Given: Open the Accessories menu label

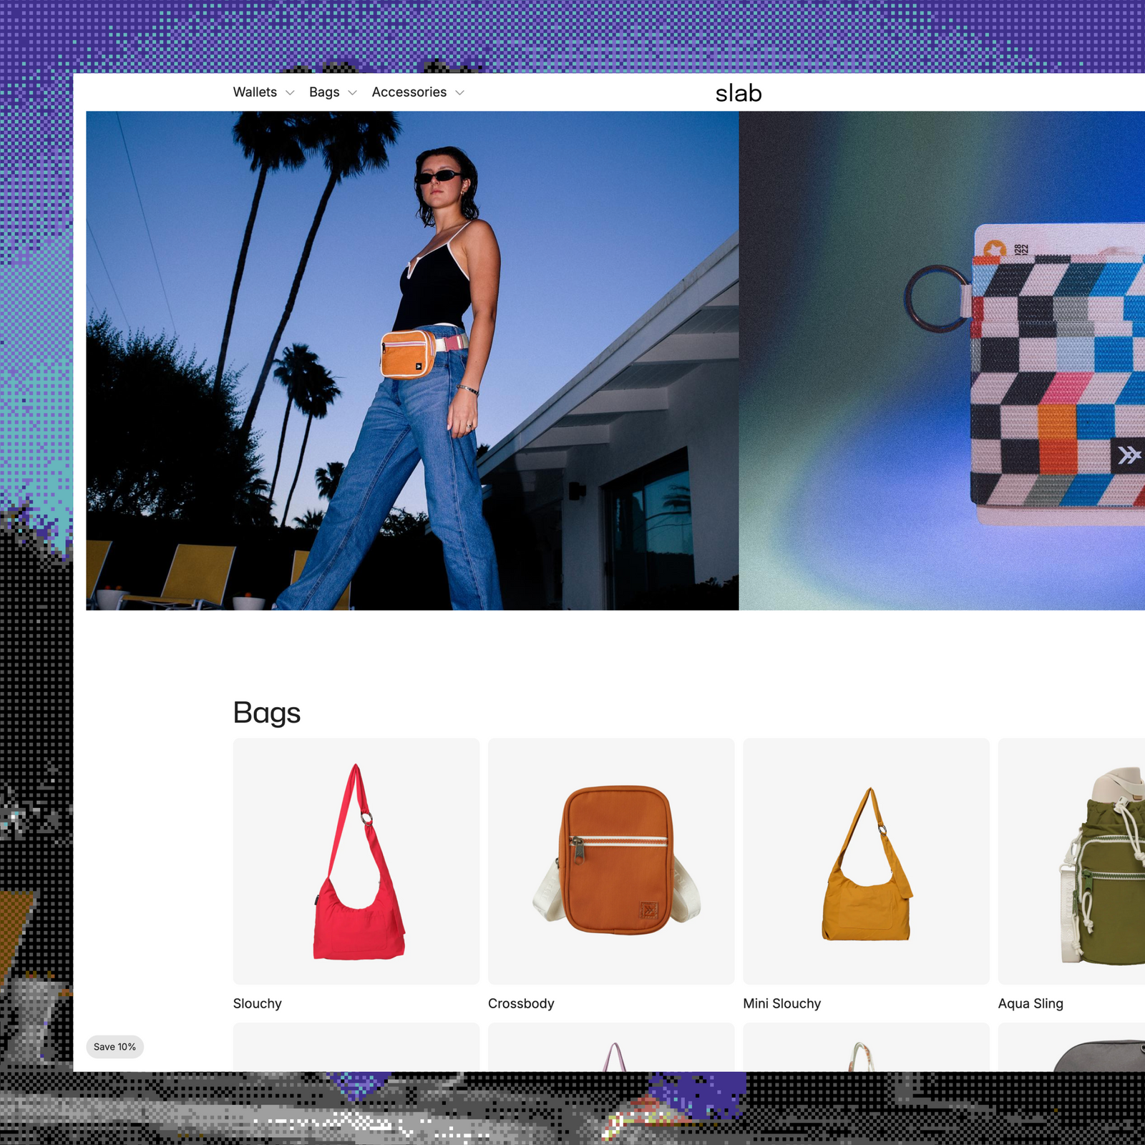Looking at the screenshot, I should coord(409,92).
